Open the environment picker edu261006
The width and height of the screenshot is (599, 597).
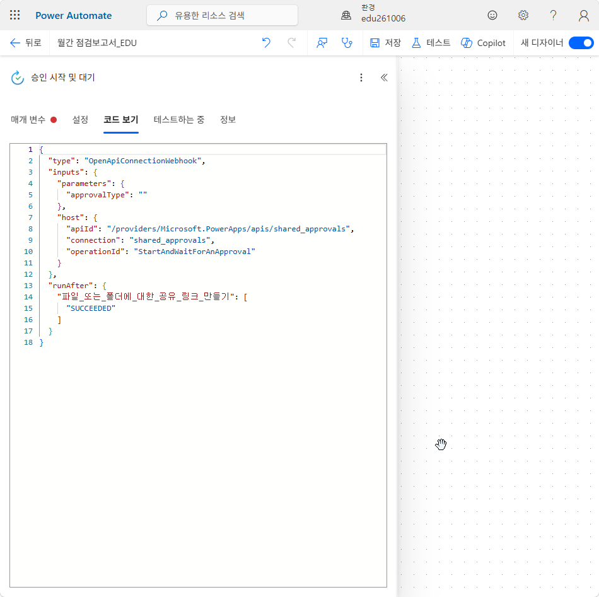click(375, 14)
